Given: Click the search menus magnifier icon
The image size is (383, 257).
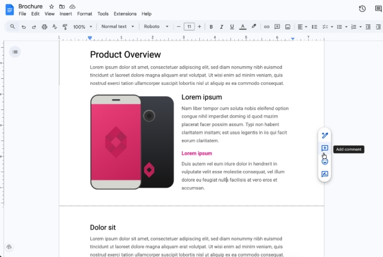Looking at the screenshot, I should click(13, 26).
